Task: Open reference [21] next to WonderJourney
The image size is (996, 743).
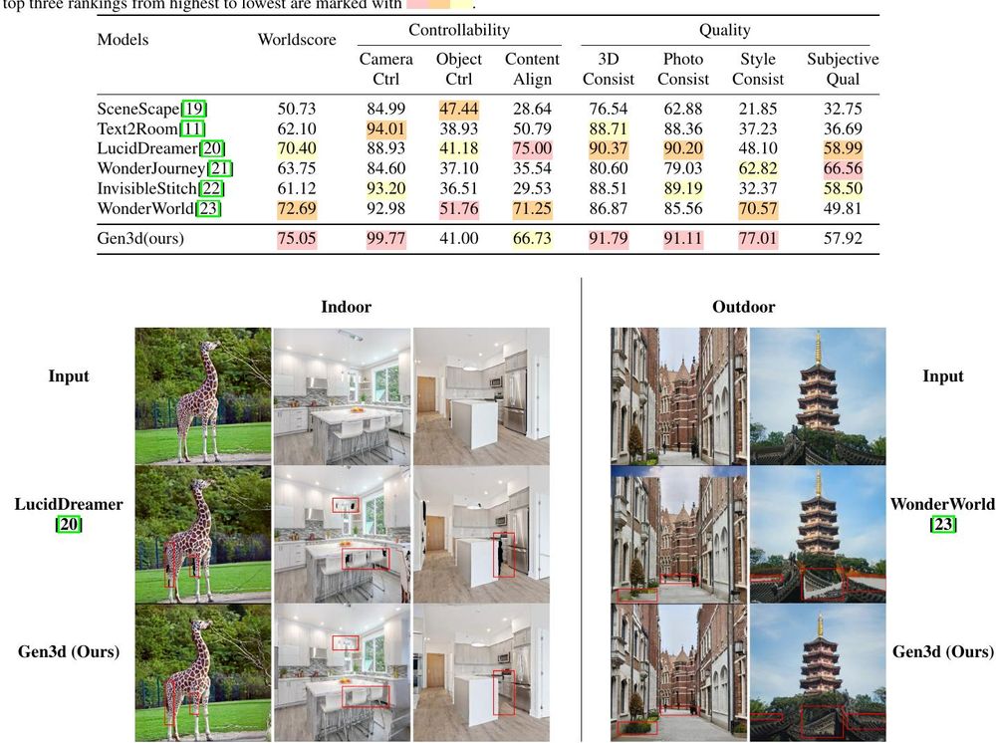Action: click(x=220, y=168)
